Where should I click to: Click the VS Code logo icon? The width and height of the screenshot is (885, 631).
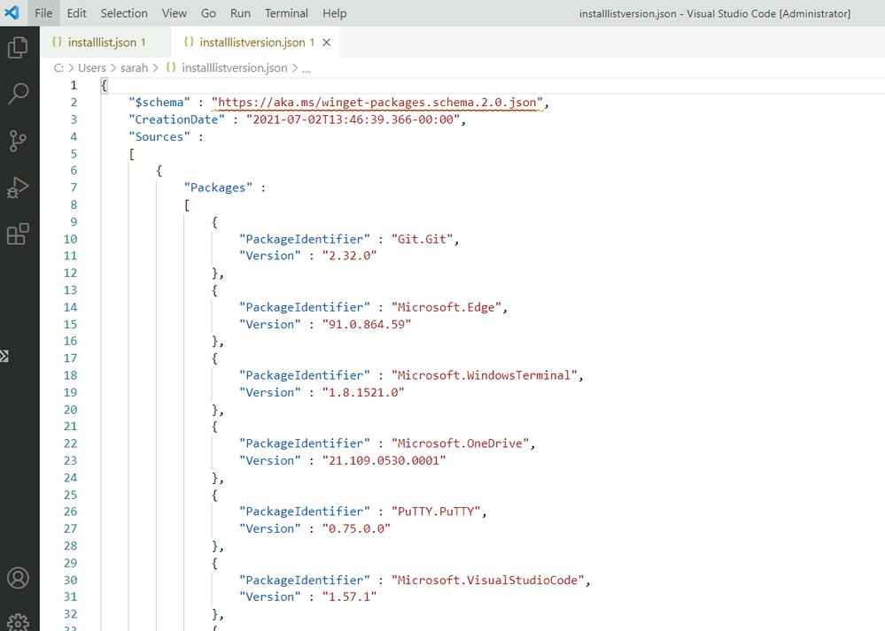click(12, 13)
